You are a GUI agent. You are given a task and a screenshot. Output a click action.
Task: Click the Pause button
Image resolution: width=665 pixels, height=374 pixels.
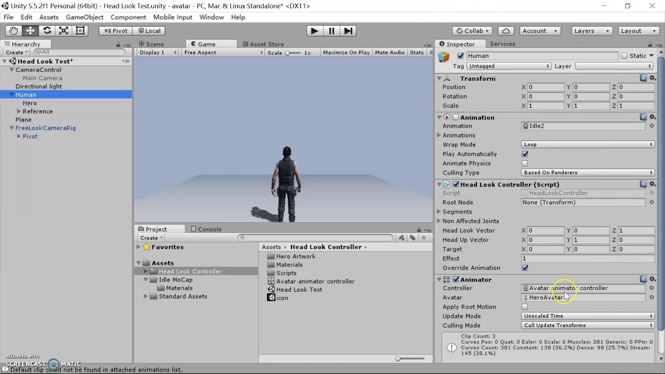331,31
